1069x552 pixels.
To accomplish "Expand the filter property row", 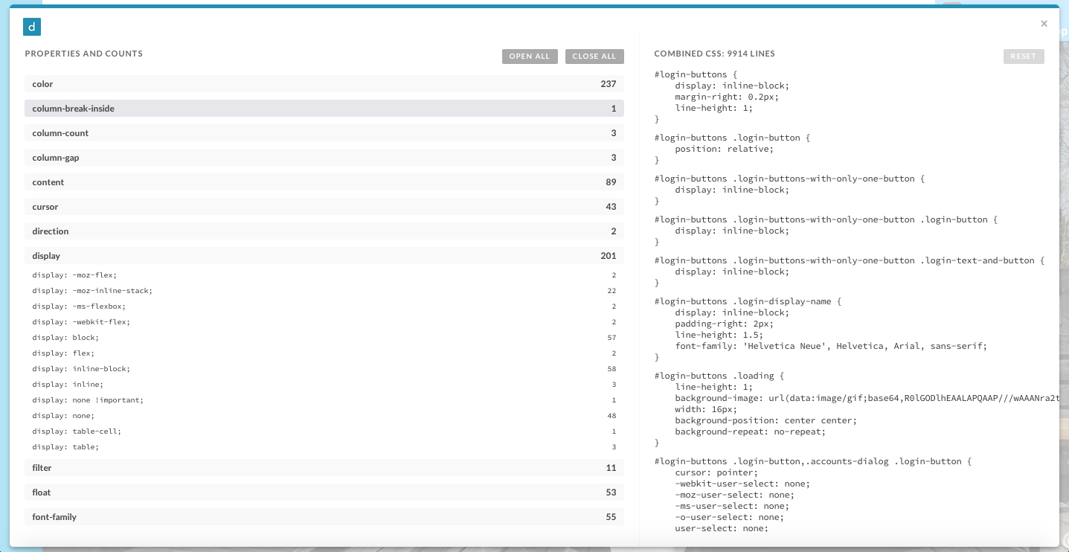I will click(324, 468).
